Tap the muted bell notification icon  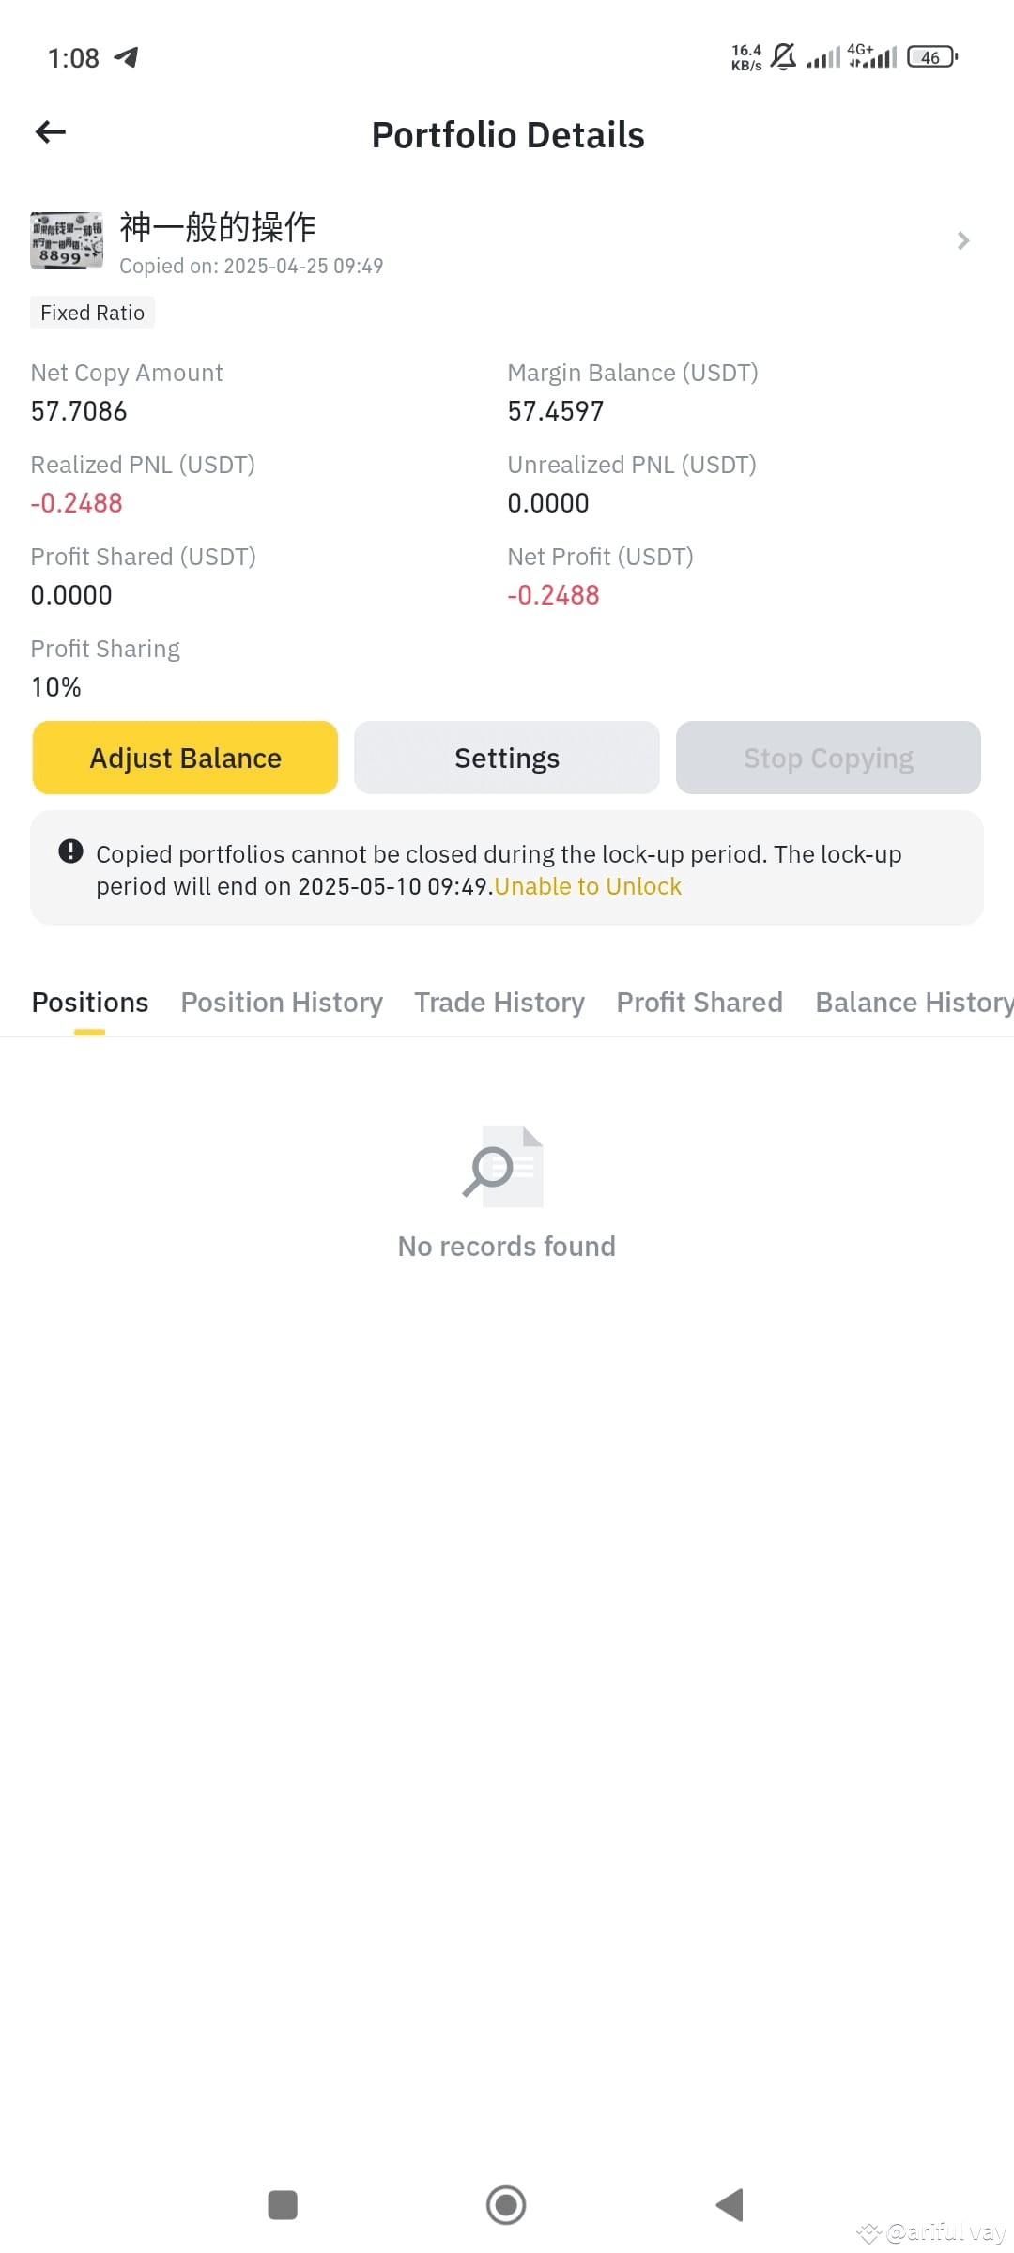point(783,56)
